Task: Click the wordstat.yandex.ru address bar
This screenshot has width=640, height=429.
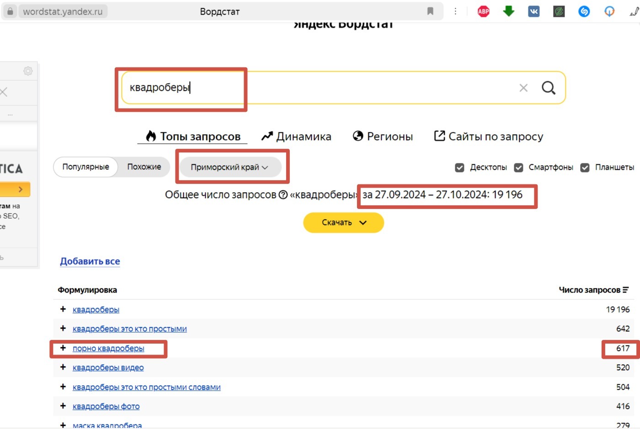Action: [63, 11]
